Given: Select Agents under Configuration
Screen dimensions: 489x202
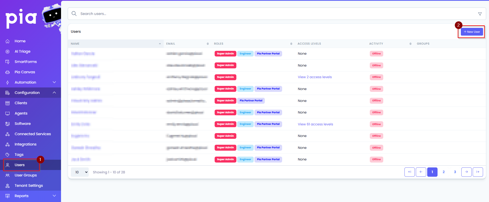Looking at the screenshot, I should point(31,113).
